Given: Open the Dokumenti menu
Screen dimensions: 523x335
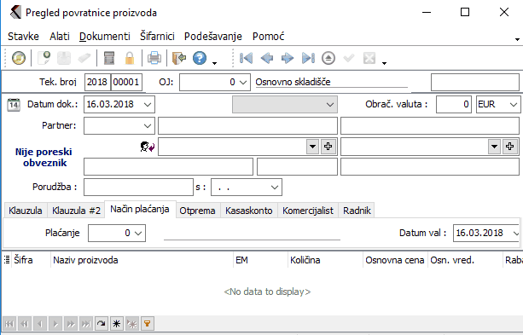Looking at the screenshot, I should click(x=105, y=36).
